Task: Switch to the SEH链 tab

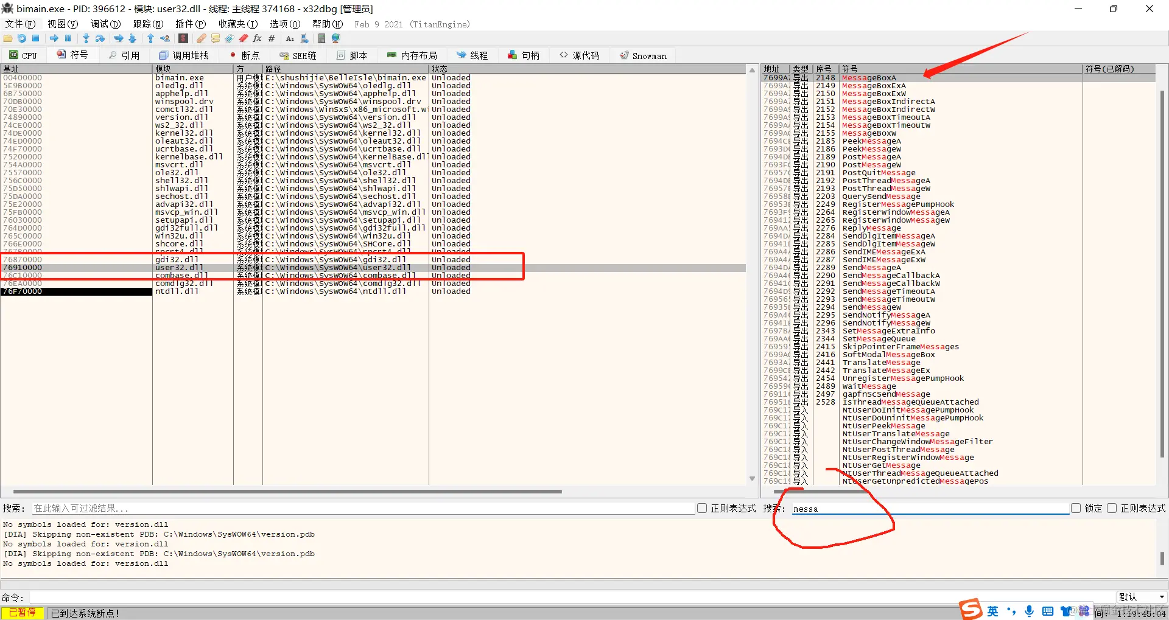Action: pyautogui.click(x=298, y=55)
